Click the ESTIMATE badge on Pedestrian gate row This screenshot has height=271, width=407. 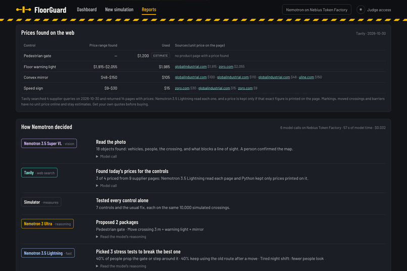(161, 56)
